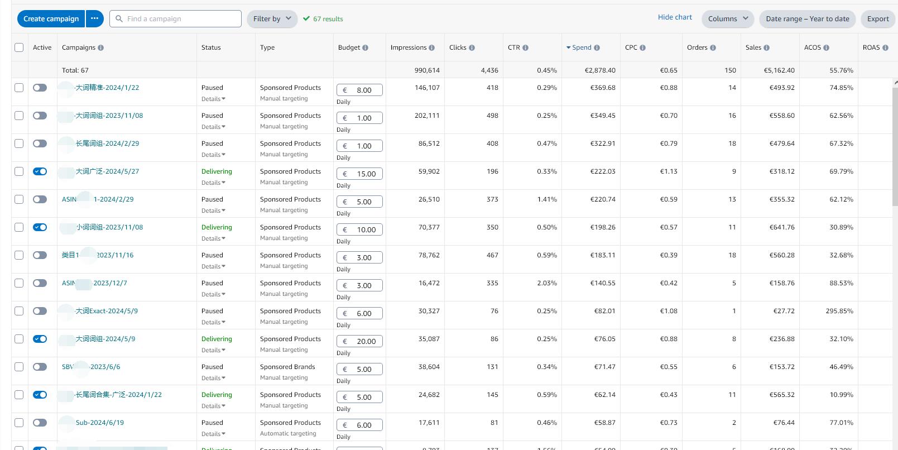Click the info icon beside ACOS header
Screen dimensions: 898x450
tap(826, 48)
